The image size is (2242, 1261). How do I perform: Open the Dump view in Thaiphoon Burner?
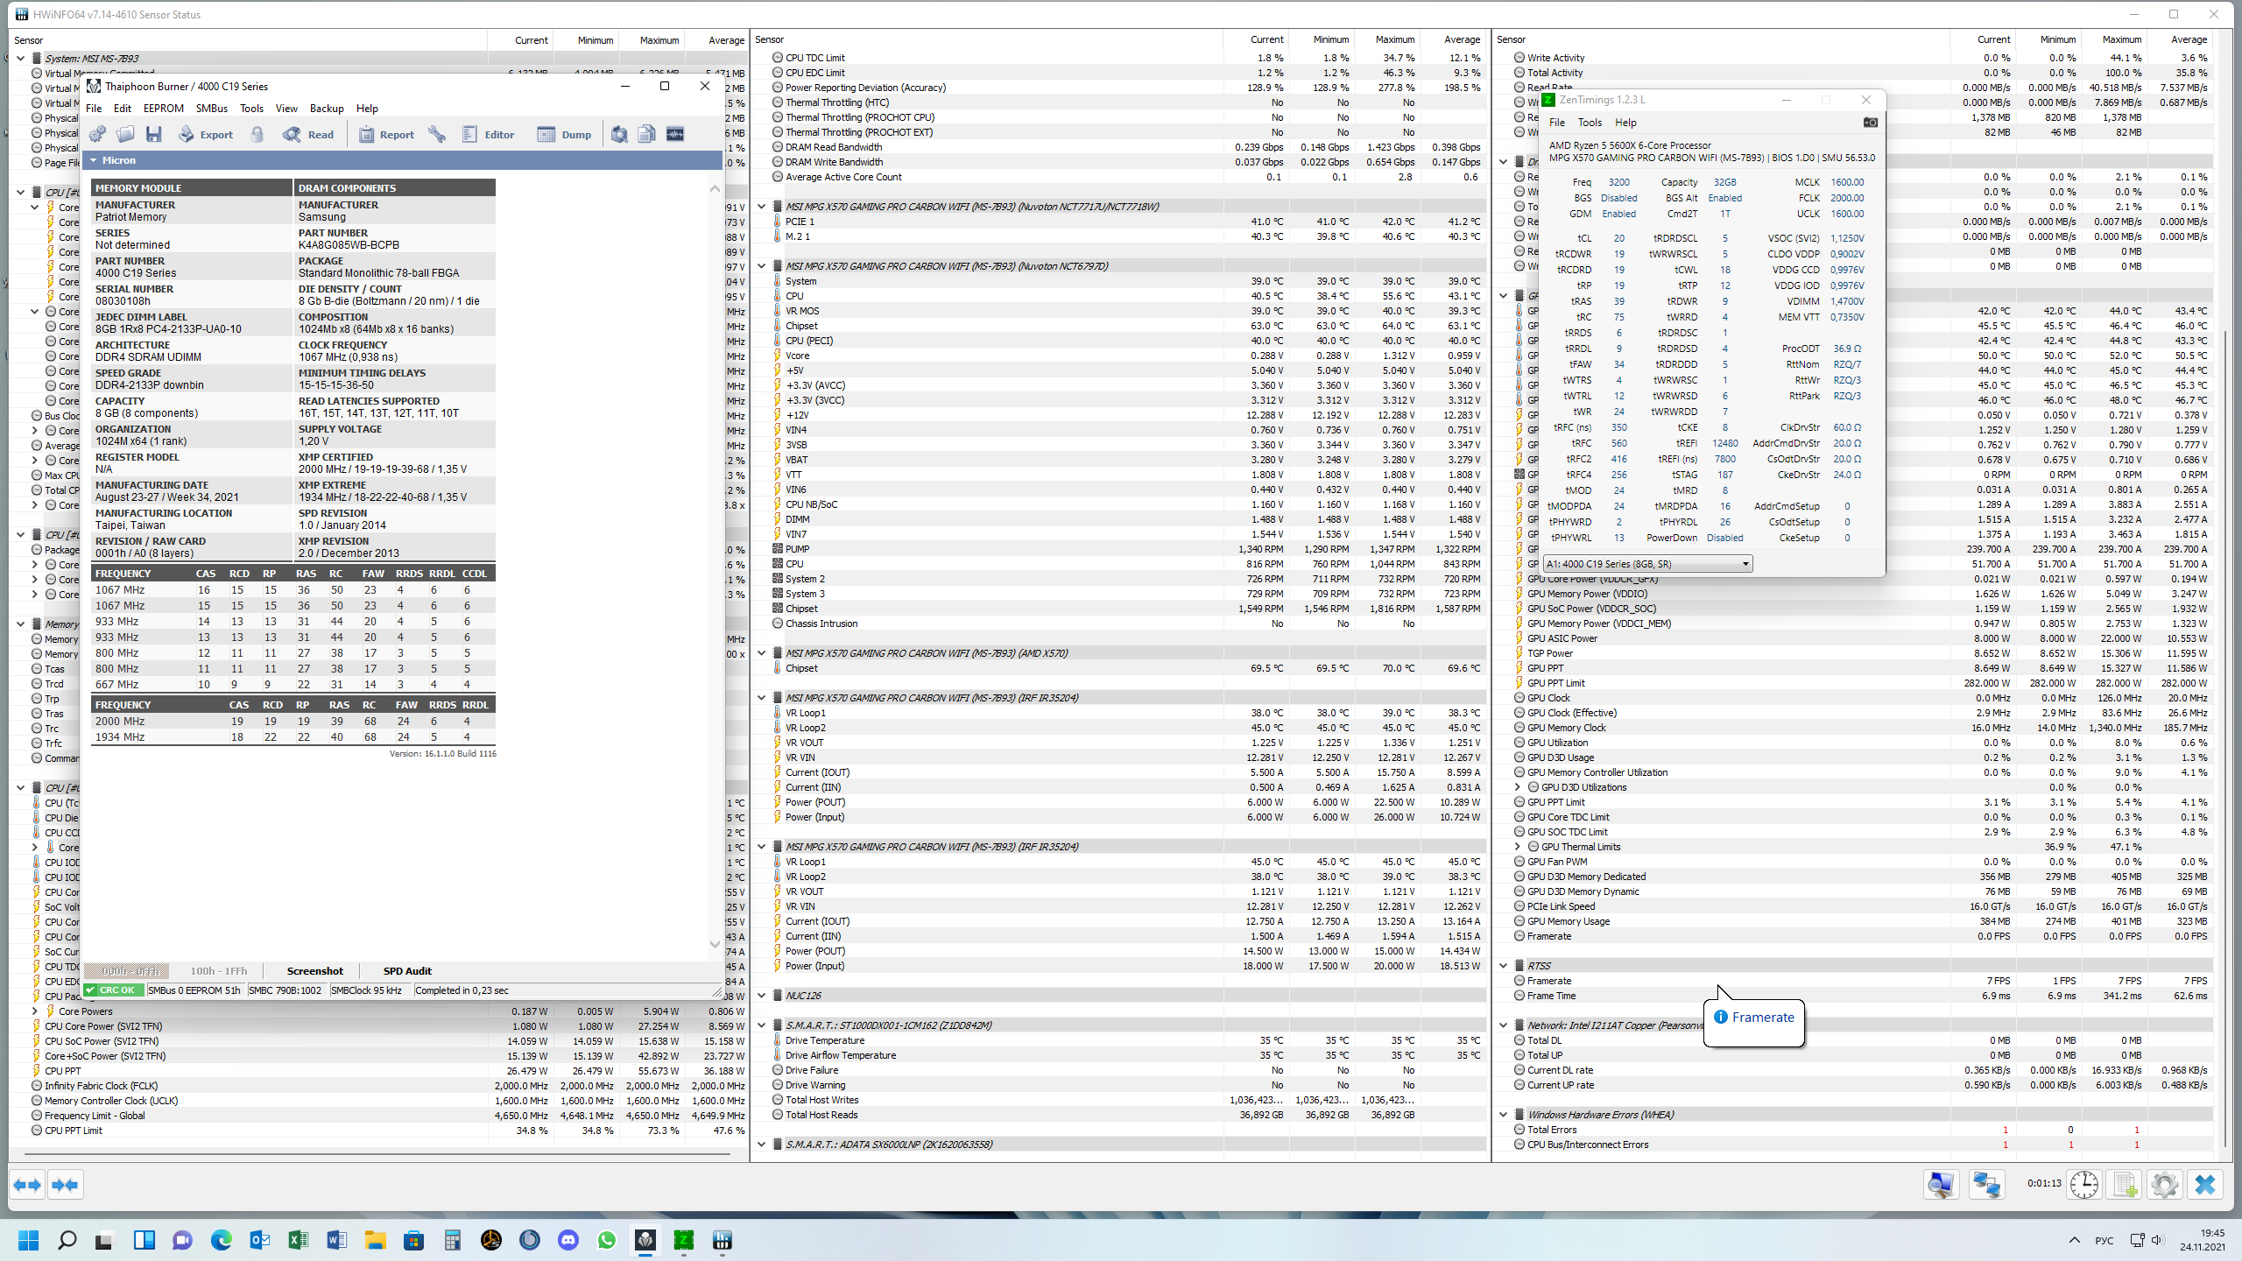[x=565, y=135]
